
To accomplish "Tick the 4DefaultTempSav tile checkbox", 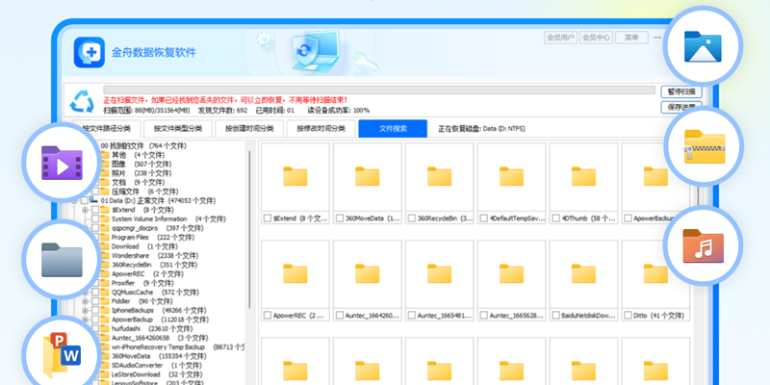I will 484,218.
